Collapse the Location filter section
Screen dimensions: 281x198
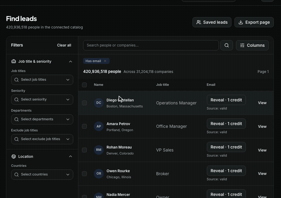coord(71,157)
